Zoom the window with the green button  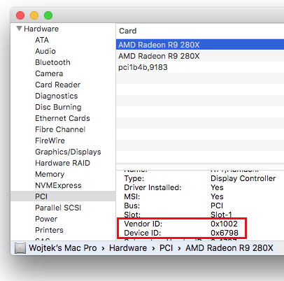48,15
